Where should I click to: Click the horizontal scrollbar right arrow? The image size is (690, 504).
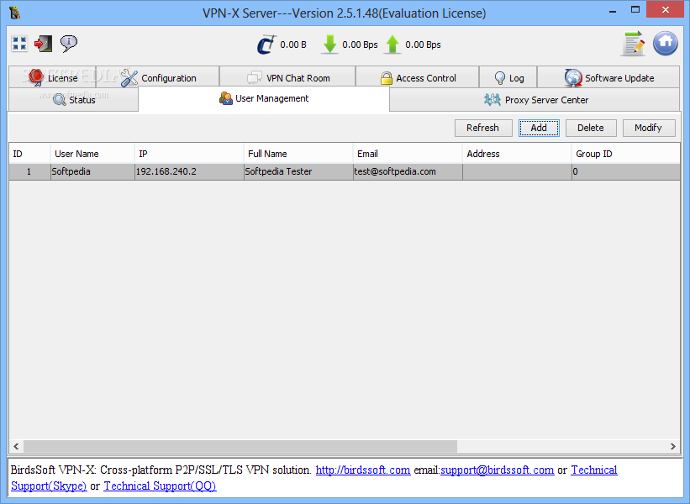[x=673, y=446]
